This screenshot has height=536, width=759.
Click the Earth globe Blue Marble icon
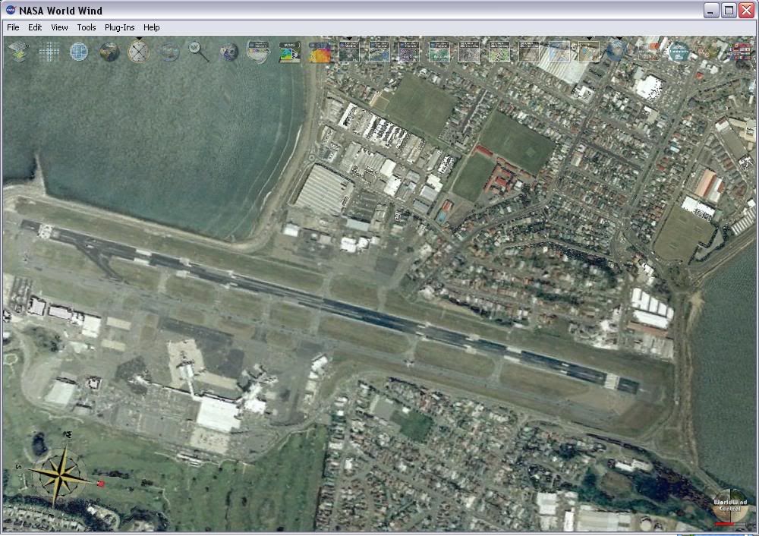coord(109,52)
